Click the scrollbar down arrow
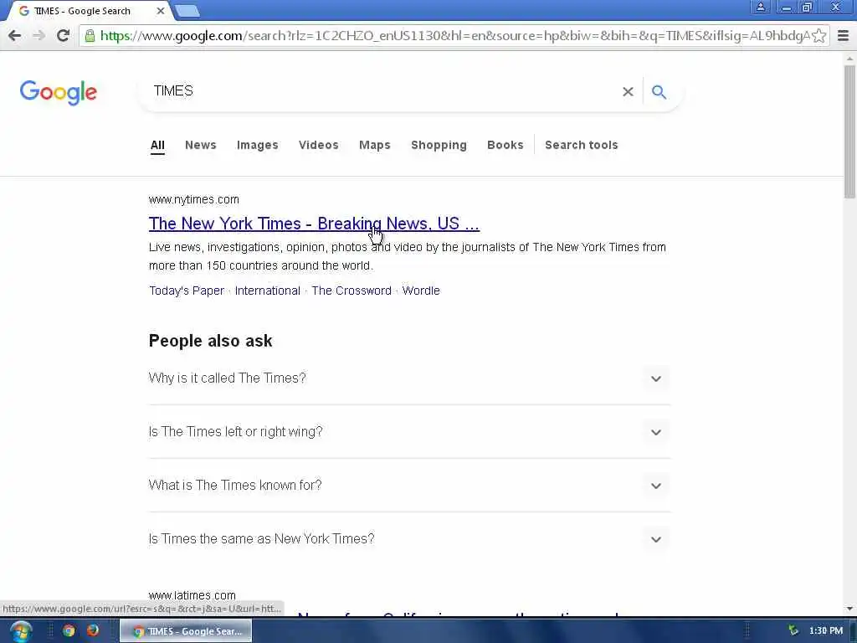 tap(849, 609)
